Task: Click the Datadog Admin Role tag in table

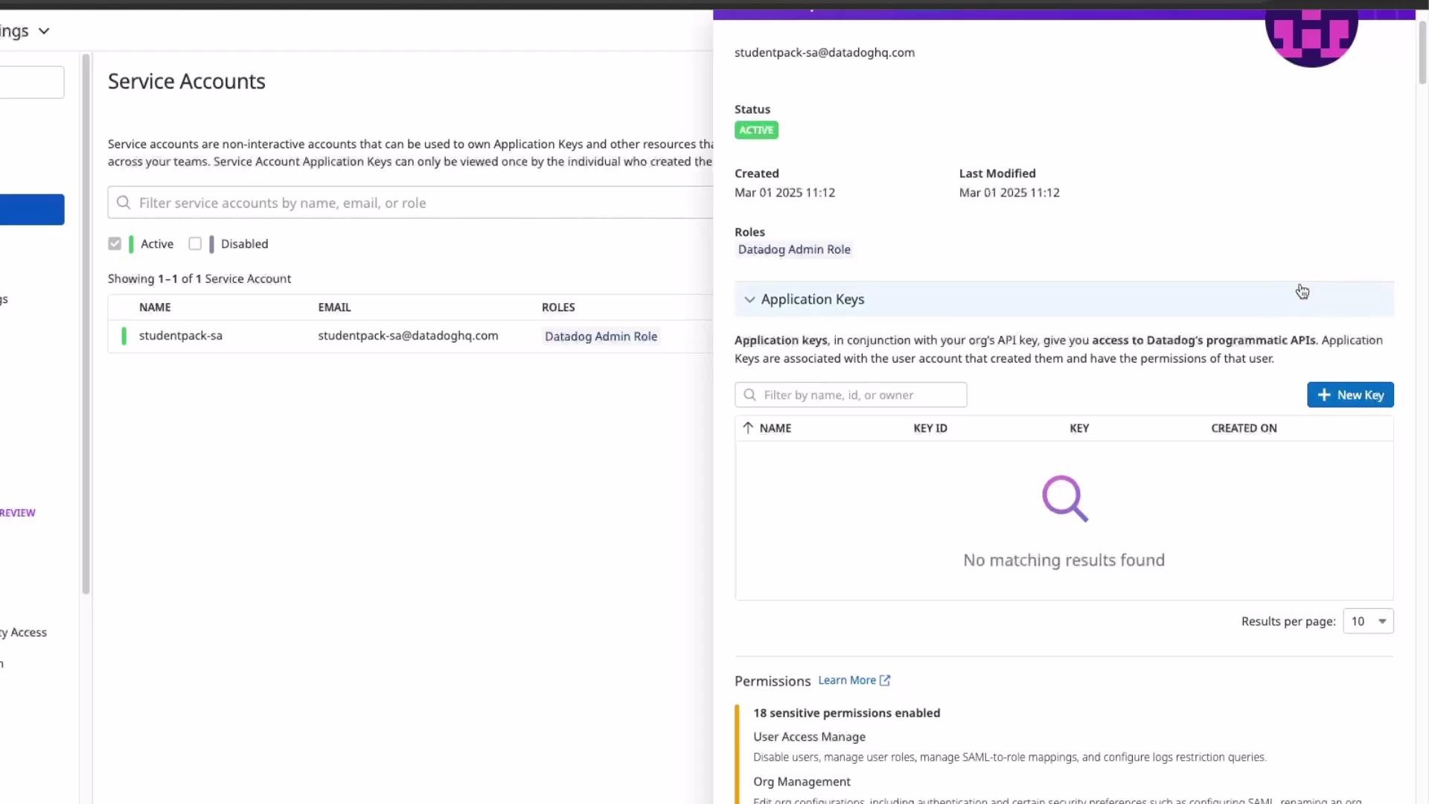Action: click(x=601, y=336)
